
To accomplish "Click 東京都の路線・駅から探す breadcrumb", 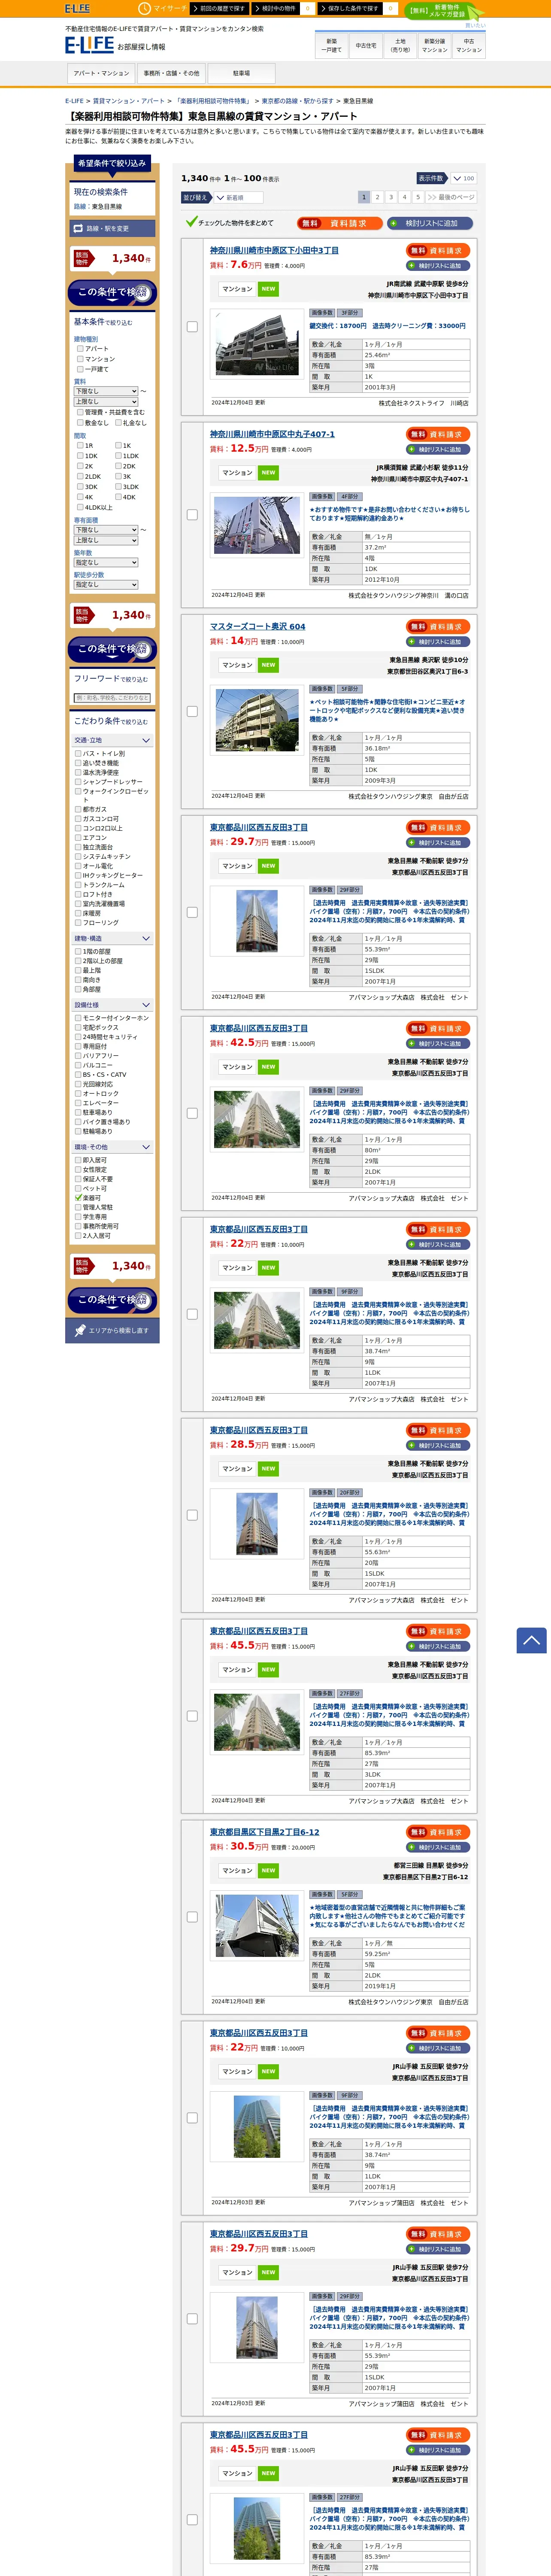I will click(298, 101).
